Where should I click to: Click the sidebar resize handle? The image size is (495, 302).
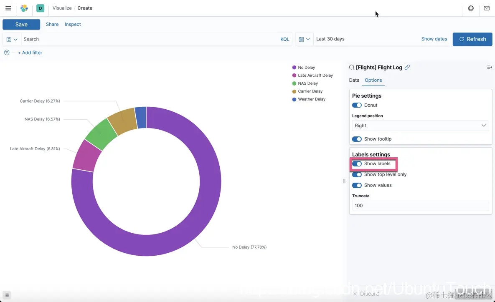pyautogui.click(x=344, y=181)
